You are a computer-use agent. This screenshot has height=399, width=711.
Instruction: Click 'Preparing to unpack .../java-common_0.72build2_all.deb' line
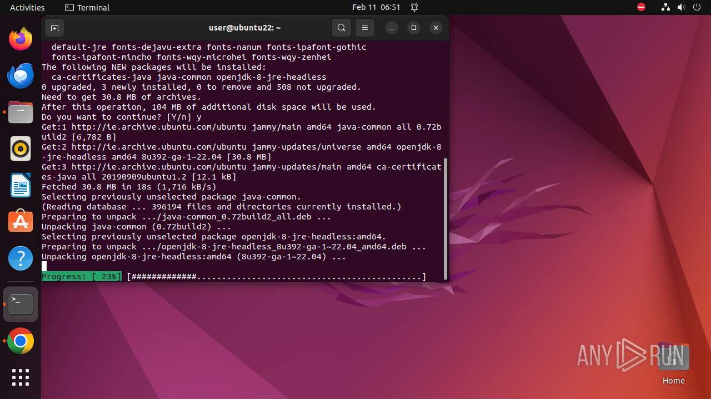click(x=187, y=217)
